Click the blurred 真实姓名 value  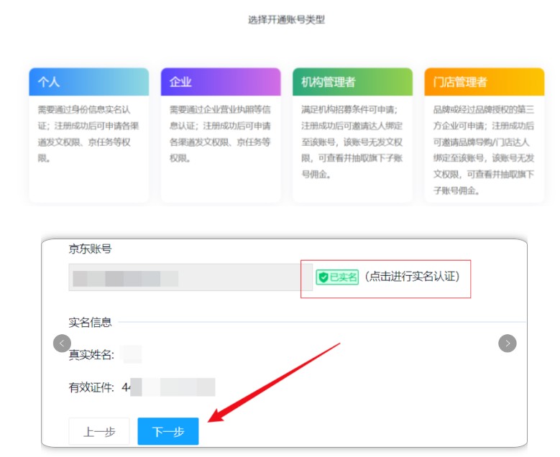(132, 354)
